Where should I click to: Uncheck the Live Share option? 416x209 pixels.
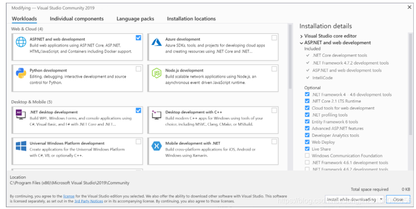tap(307, 149)
